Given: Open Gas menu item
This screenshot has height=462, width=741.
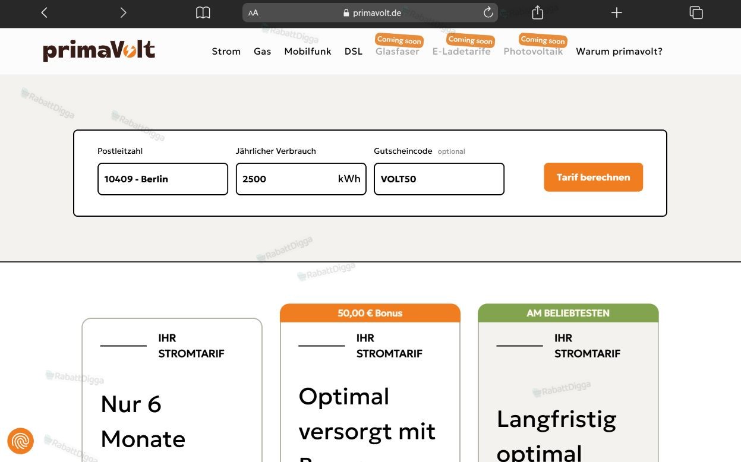Looking at the screenshot, I should [x=262, y=51].
